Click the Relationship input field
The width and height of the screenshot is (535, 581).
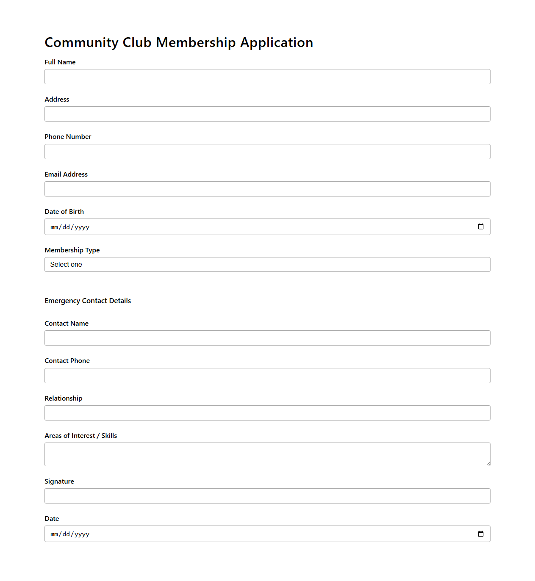point(267,413)
